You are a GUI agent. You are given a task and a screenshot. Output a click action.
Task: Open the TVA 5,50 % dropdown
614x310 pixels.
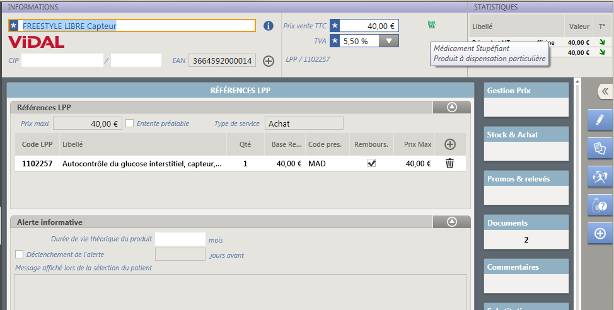[389, 41]
